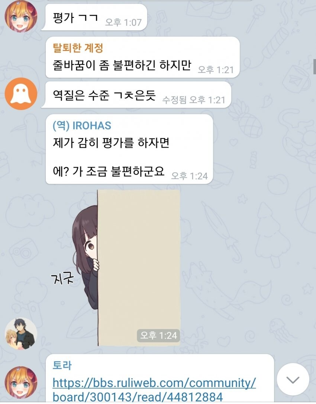Open the peeking girl sticker
Image resolution: width=316 pixels, height=404 pixels.
126,268
